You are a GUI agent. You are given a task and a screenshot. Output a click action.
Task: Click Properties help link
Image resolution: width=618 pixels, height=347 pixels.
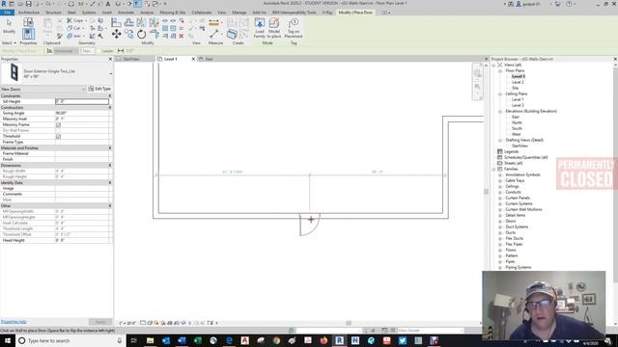[14, 322]
